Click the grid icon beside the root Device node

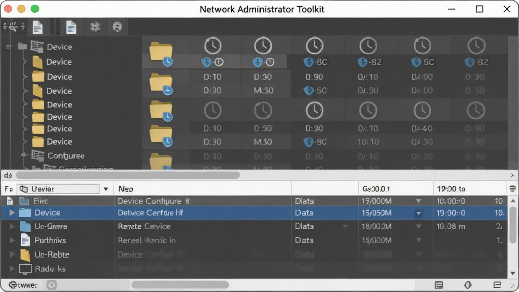coord(36,46)
